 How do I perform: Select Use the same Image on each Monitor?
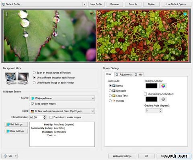click(34, 82)
